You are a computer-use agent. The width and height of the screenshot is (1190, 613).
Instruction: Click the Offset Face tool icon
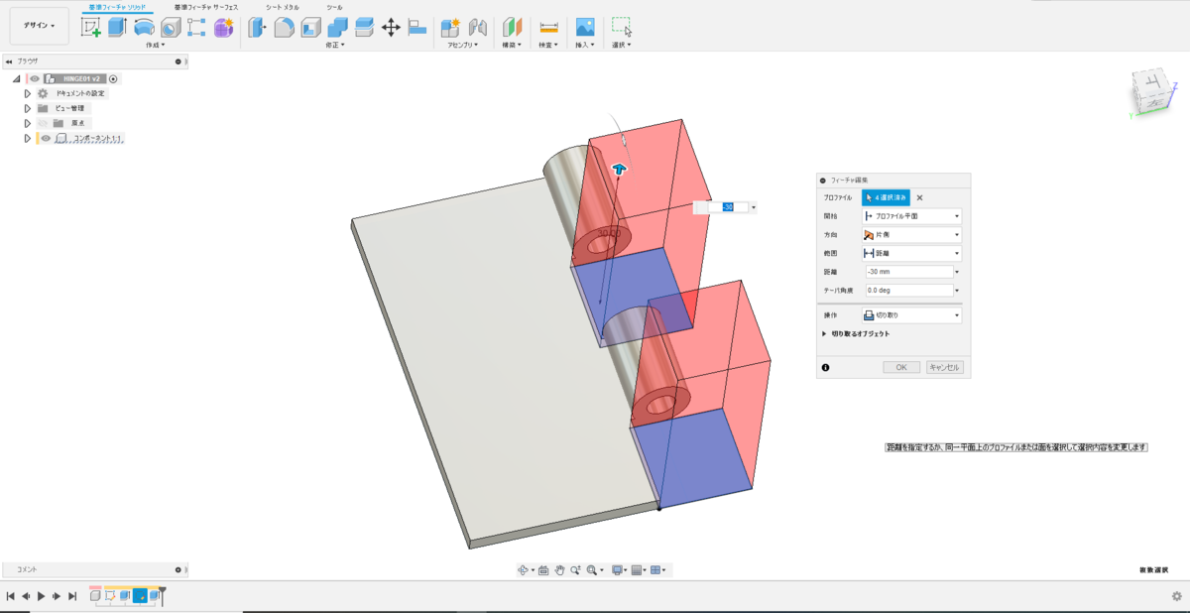364,28
